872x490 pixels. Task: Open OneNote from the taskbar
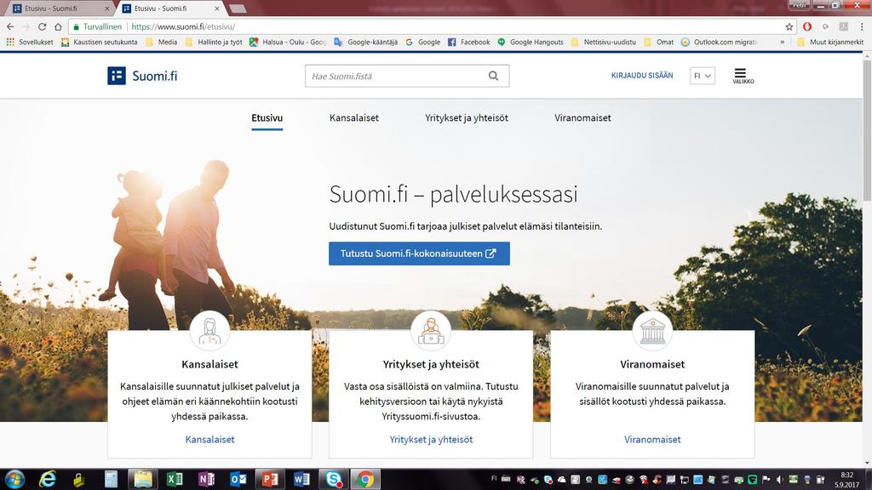point(206,479)
